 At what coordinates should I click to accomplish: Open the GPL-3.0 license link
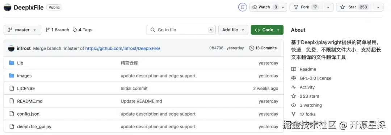[x=315, y=78]
